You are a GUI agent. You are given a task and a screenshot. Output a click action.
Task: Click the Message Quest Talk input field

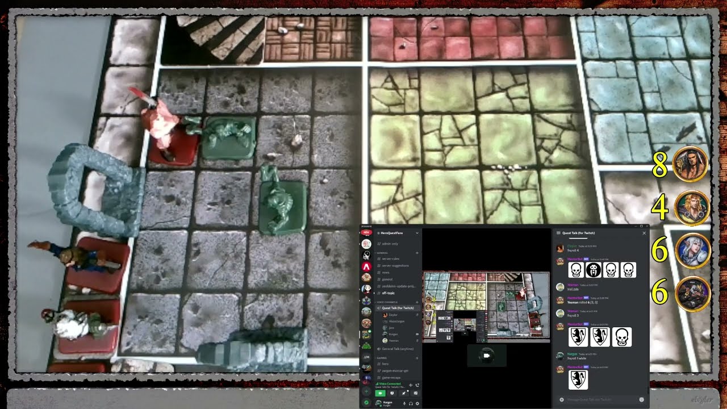(601, 399)
